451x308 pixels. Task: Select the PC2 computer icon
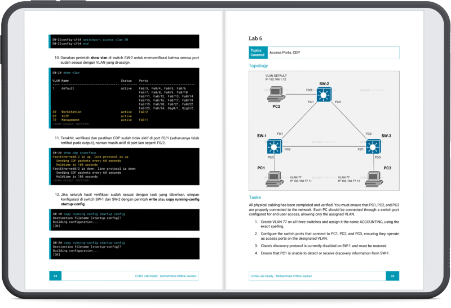[276, 95]
